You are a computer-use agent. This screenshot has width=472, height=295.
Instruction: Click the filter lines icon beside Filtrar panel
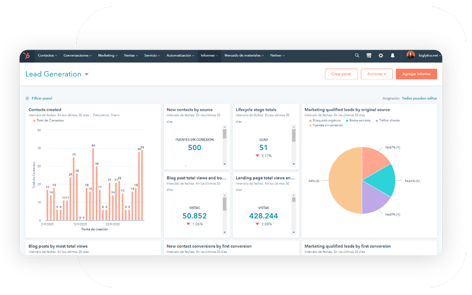coord(27,99)
